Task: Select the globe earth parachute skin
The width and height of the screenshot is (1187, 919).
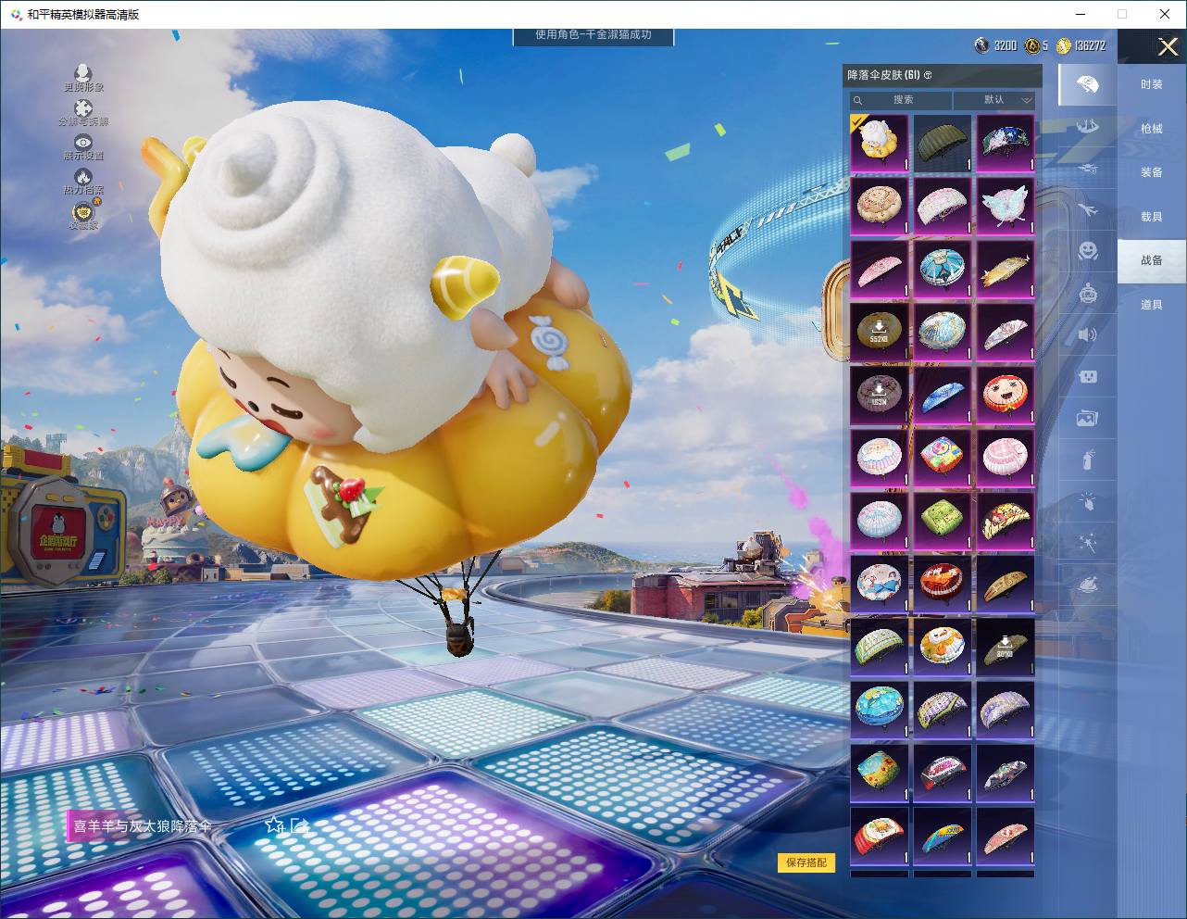Action: tap(880, 710)
